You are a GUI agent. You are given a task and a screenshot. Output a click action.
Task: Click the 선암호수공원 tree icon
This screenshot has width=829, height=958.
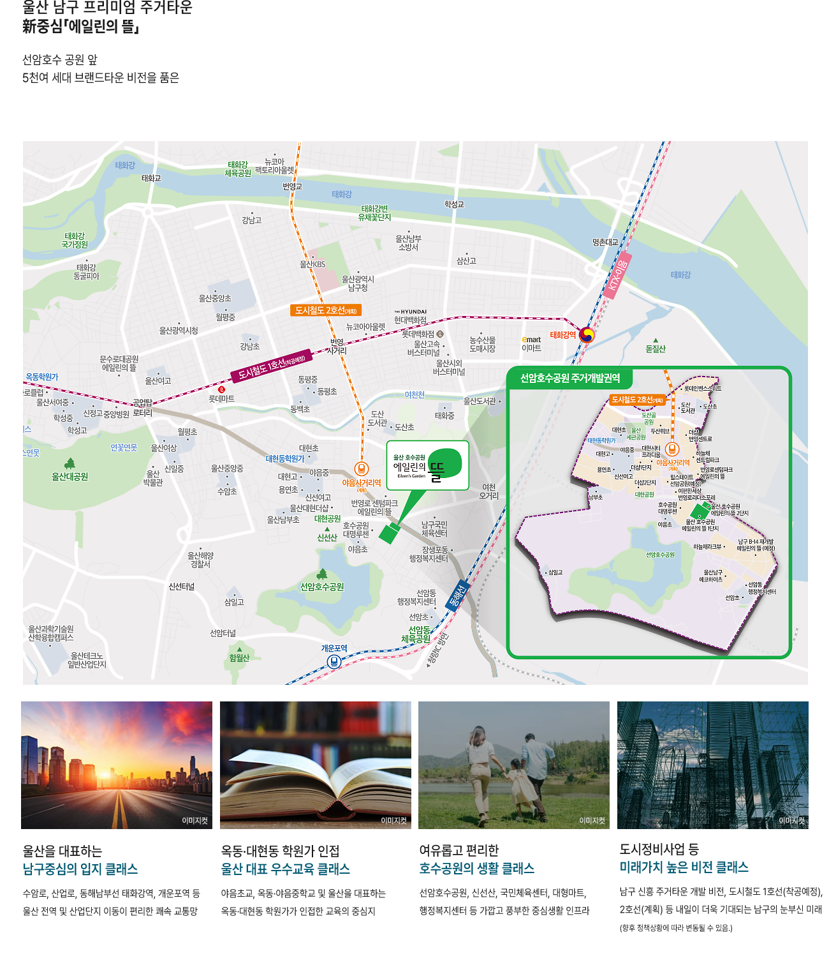tap(322, 574)
